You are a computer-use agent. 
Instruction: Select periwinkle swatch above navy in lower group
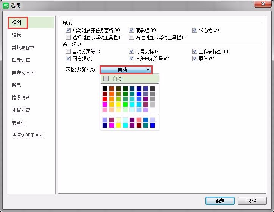pos(105,120)
